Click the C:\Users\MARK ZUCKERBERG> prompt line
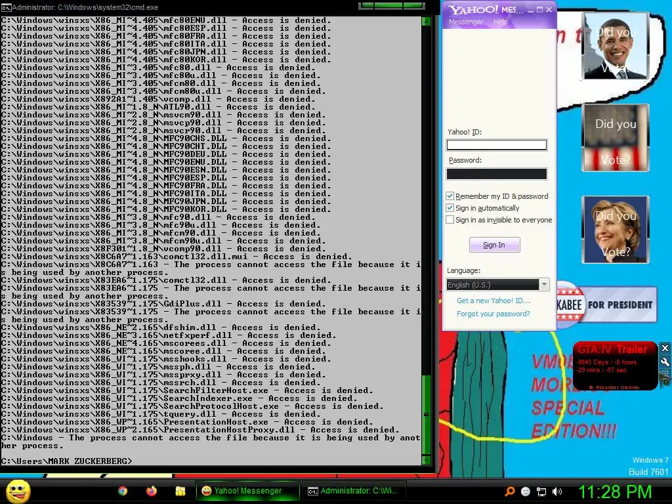Image resolution: width=672 pixels, height=504 pixels. 67,461
